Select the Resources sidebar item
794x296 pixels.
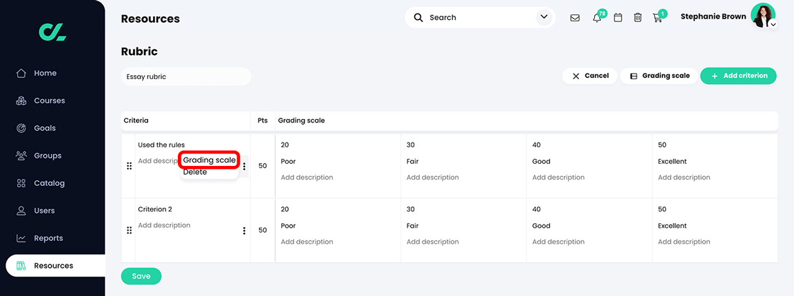[x=55, y=266]
